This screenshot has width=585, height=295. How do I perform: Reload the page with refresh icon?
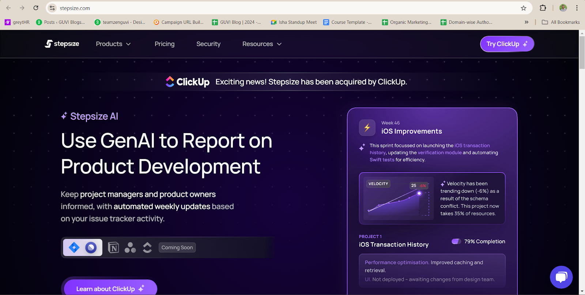point(36,8)
